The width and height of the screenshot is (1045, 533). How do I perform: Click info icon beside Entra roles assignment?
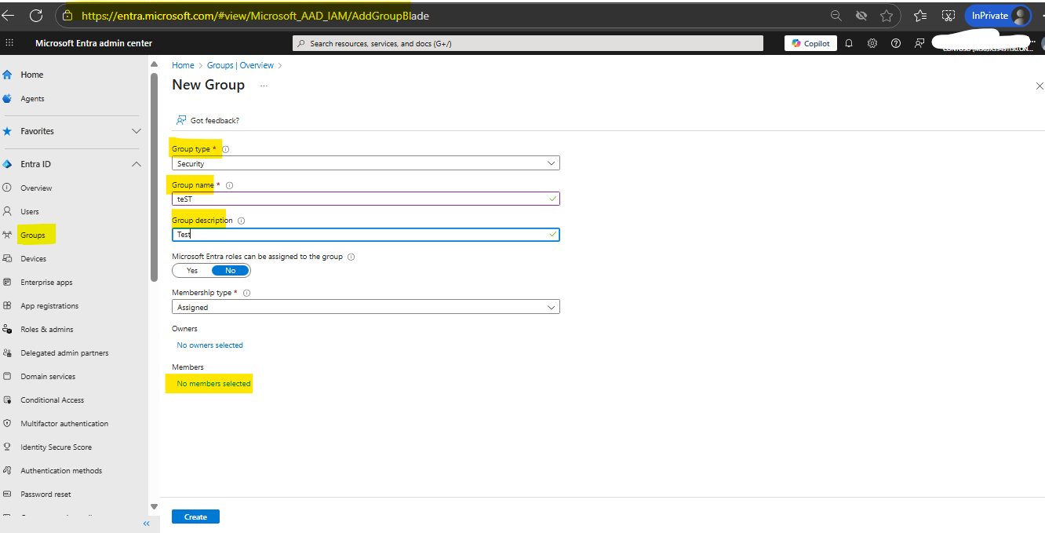[x=351, y=257]
